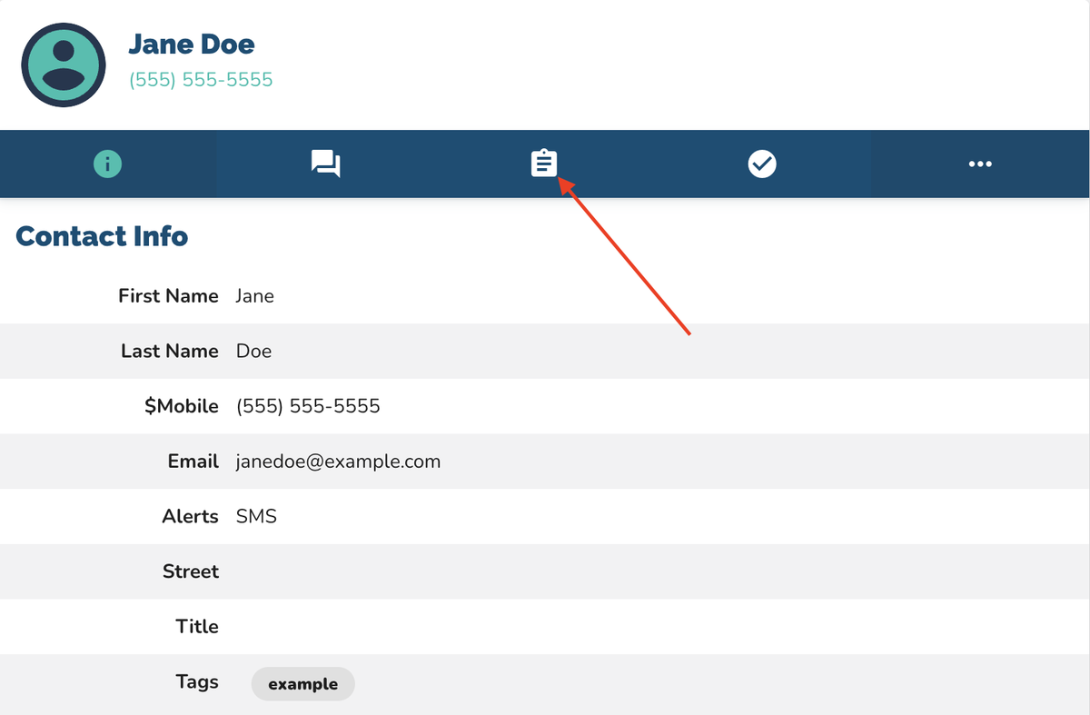Click the Last Name label
This screenshot has height=715, width=1090.
pos(170,352)
